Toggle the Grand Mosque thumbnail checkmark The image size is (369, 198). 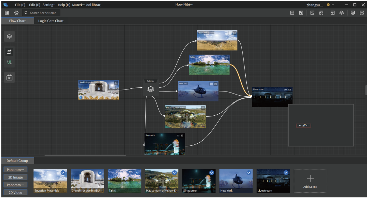point(100,173)
